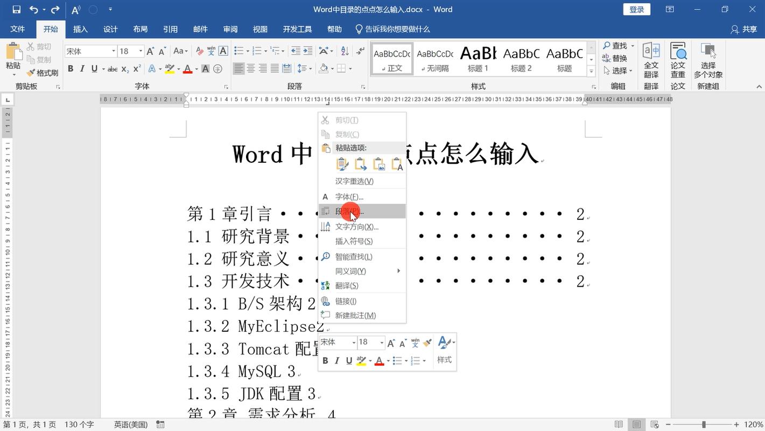765x431 pixels.
Task: Open the References (引用) ribbon tab
Action: tap(171, 29)
